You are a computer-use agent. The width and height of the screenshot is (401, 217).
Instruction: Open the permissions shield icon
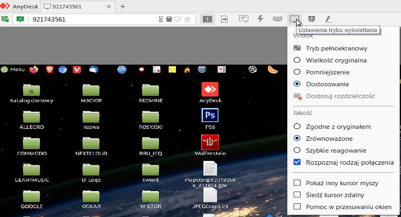[x=312, y=19]
